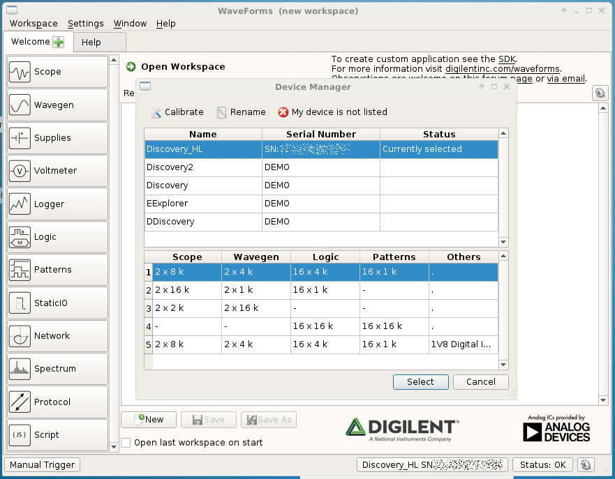Open the Settings menu
The width and height of the screenshot is (615, 479).
(x=85, y=24)
